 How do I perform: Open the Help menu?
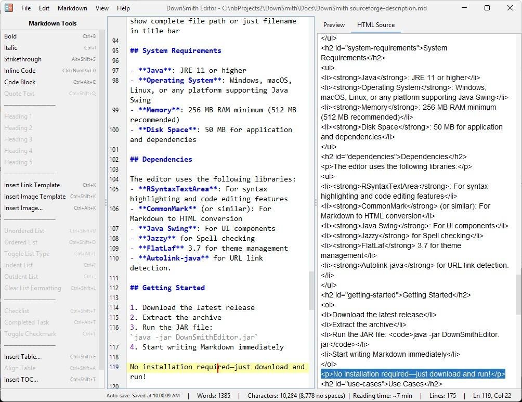pyautogui.click(x=123, y=8)
